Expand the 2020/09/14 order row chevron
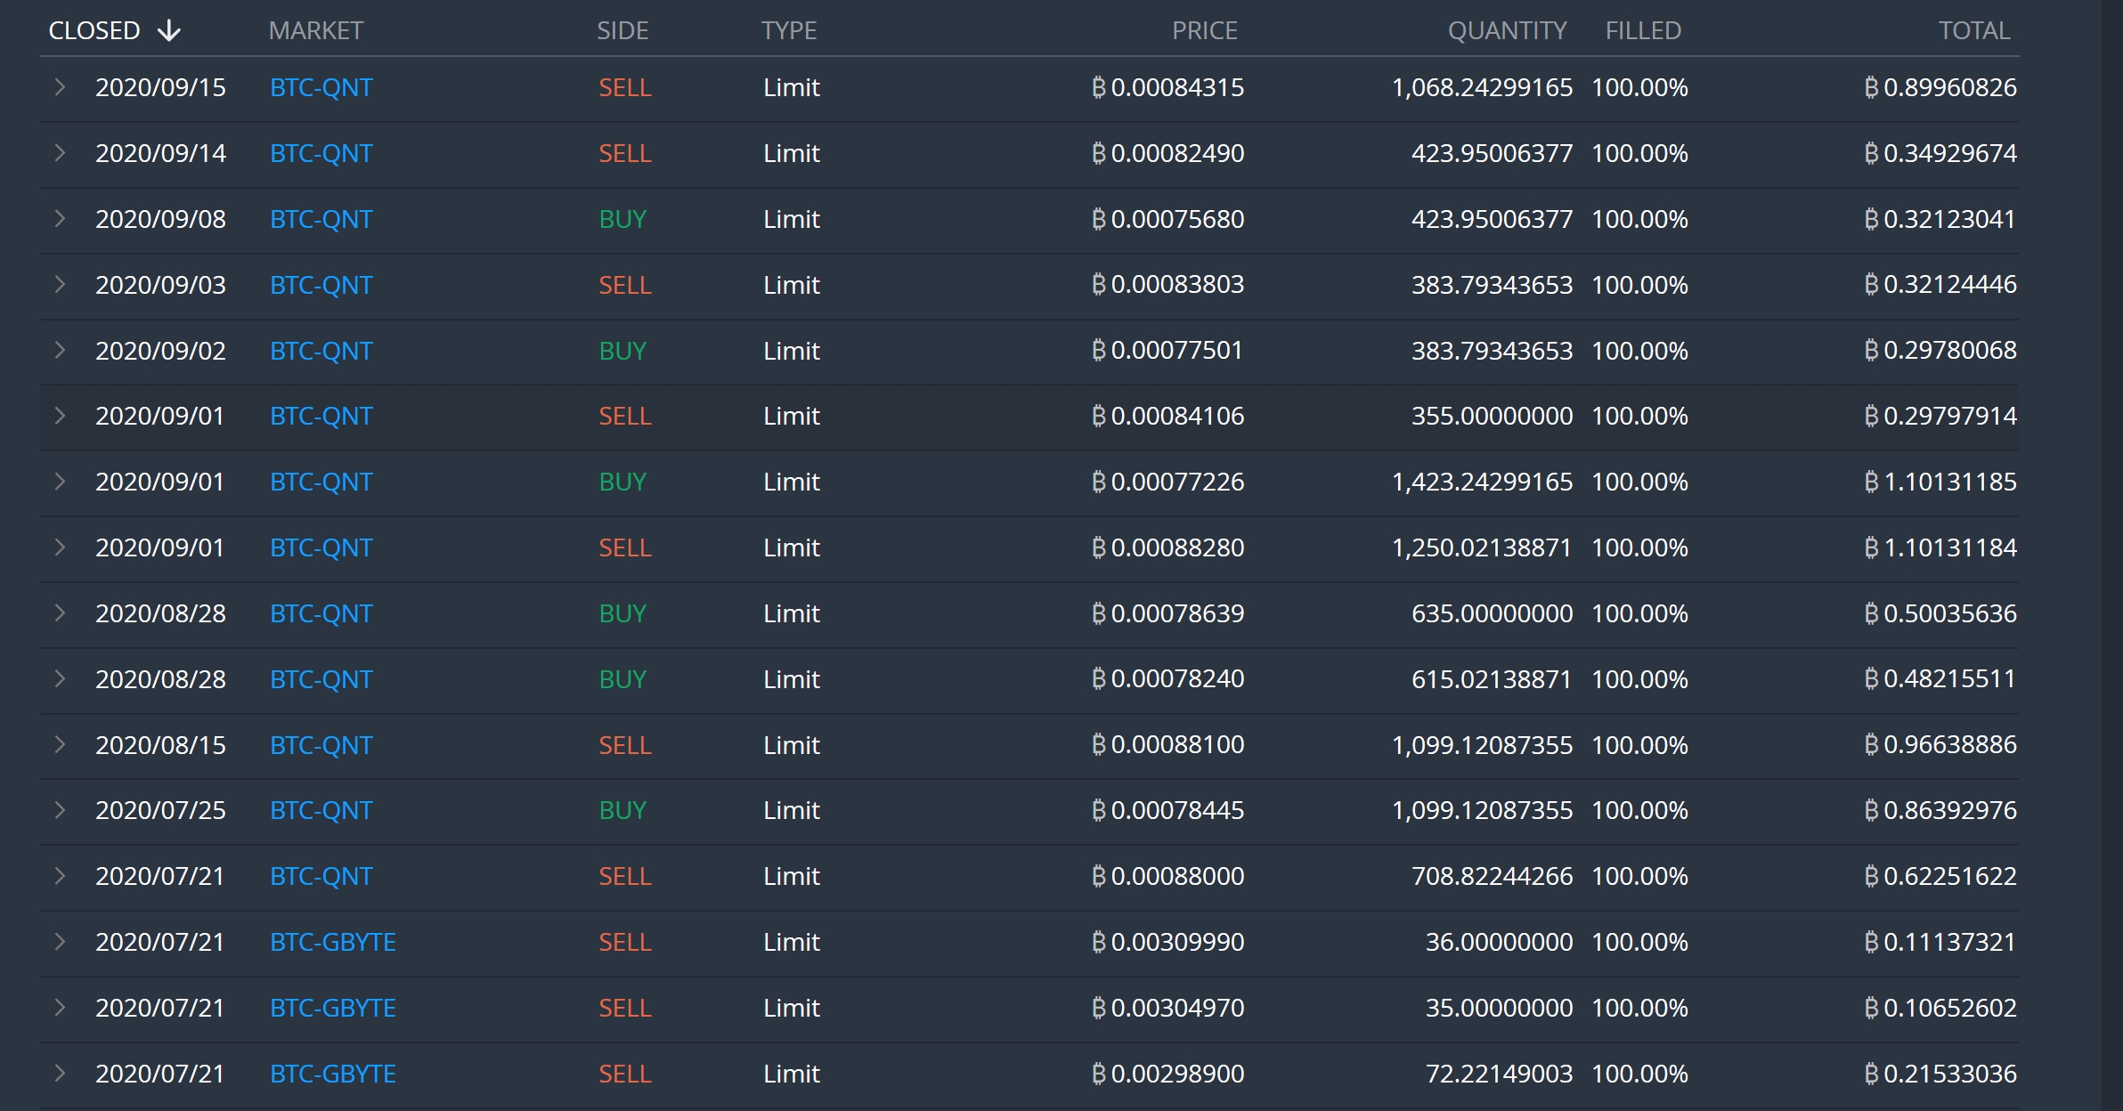Screen dimensions: 2123x1111 [60, 153]
